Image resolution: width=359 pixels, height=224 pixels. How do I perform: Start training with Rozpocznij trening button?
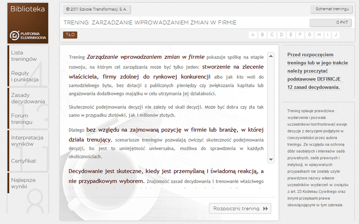click(x=240, y=208)
